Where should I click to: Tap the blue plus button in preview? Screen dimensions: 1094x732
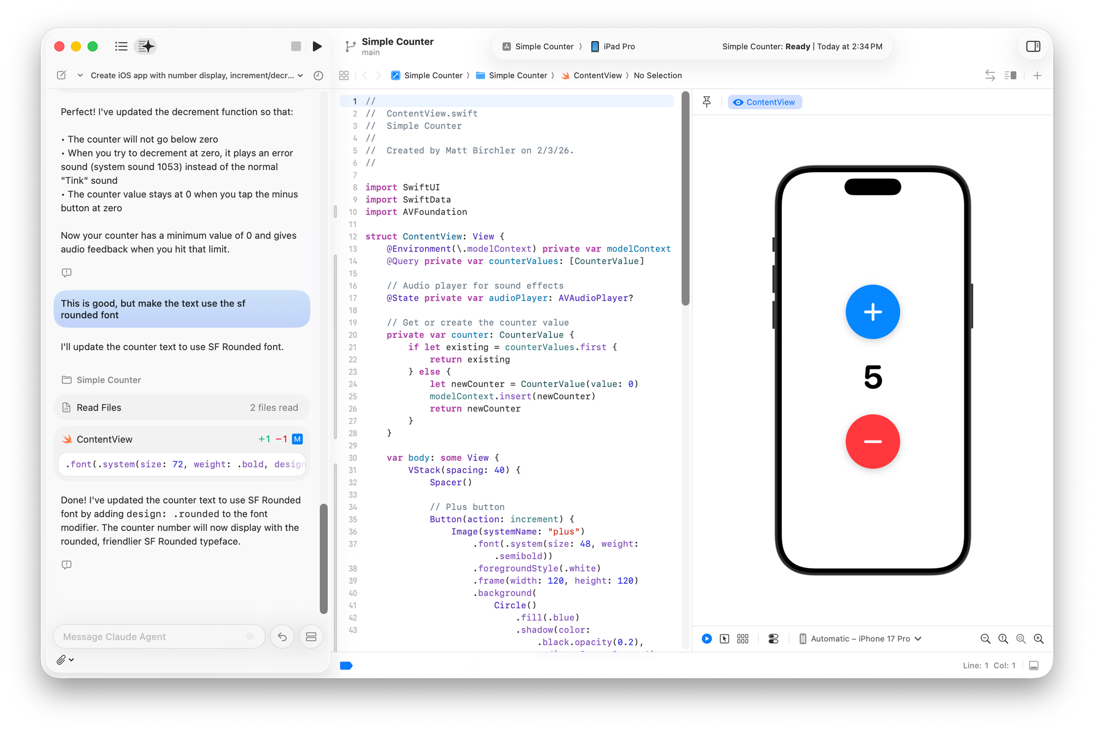pyautogui.click(x=872, y=312)
